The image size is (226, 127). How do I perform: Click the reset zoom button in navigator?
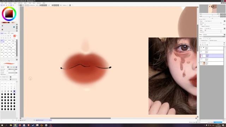coord(225,14)
